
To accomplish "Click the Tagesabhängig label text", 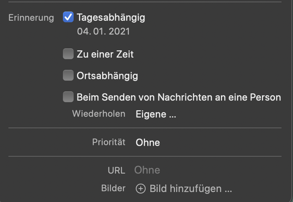I will 111,17.
